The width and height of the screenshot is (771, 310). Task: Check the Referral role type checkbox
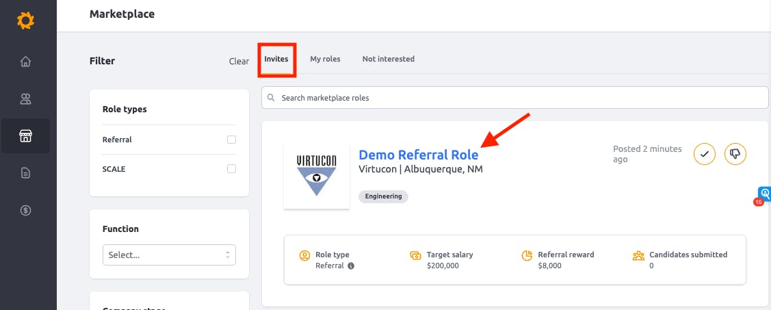232,140
